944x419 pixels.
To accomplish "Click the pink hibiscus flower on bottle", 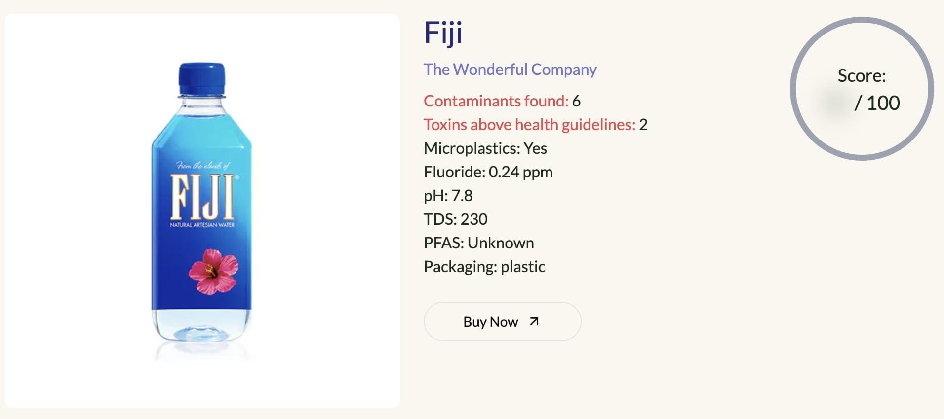I will coord(213,271).
